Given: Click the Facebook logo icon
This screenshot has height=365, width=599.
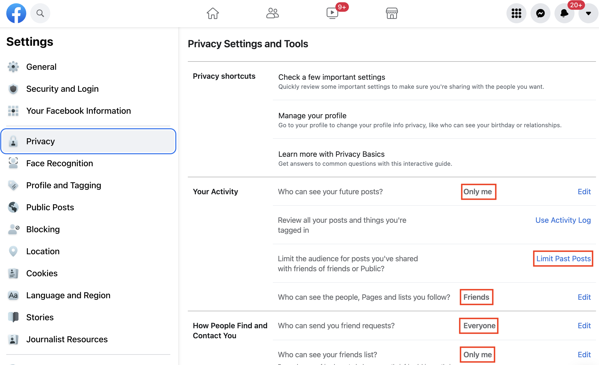Looking at the screenshot, I should [16, 13].
